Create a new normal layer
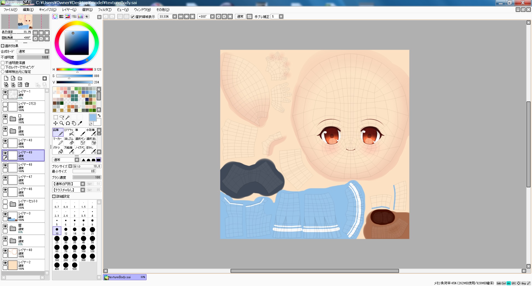This screenshot has width=532, height=286. (x=6, y=78)
